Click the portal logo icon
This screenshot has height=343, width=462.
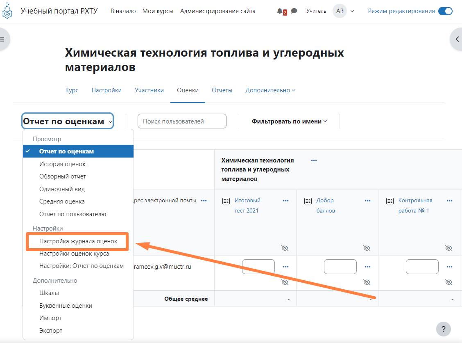tap(7, 11)
